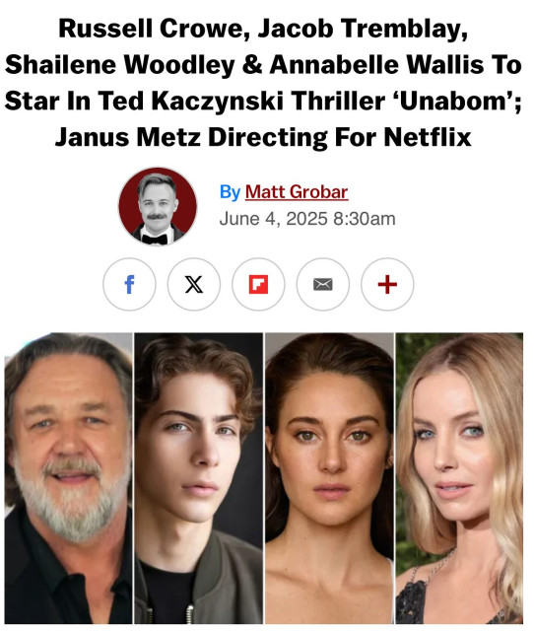
Task: Share the article on X
Action: click(x=194, y=284)
